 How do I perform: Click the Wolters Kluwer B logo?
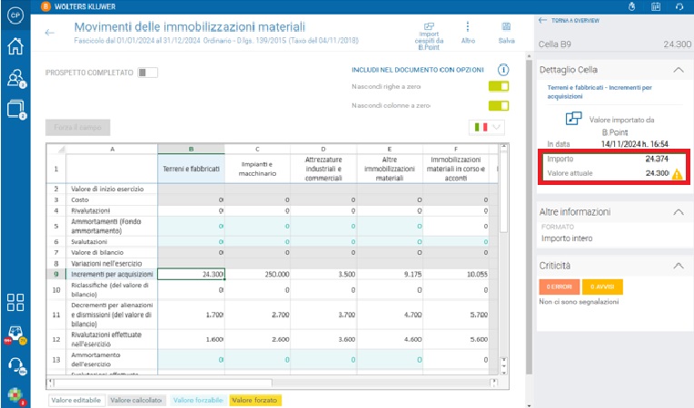[45, 6]
